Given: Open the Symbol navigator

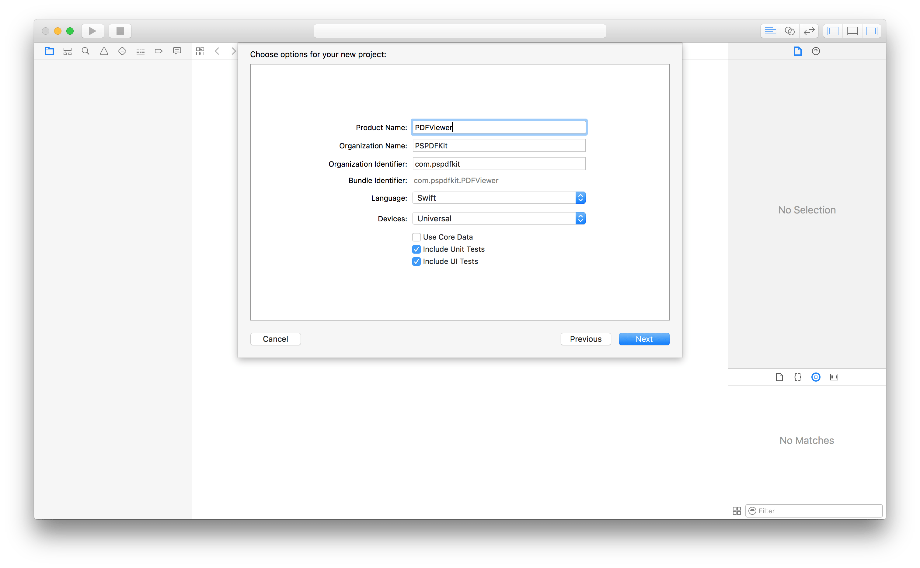Looking at the screenshot, I should (67, 51).
